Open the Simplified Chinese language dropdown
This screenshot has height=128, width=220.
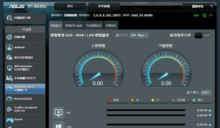pyautogui.click(x=198, y=6)
